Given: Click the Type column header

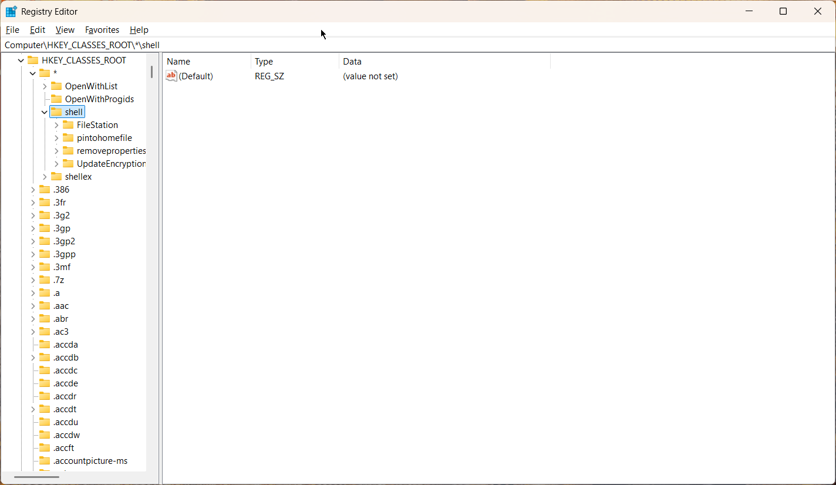Looking at the screenshot, I should (295, 61).
